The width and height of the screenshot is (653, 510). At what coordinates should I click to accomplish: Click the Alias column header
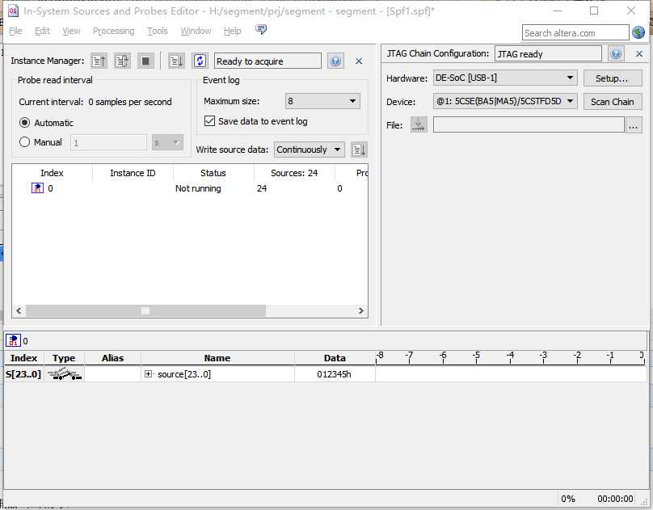pyautogui.click(x=112, y=357)
